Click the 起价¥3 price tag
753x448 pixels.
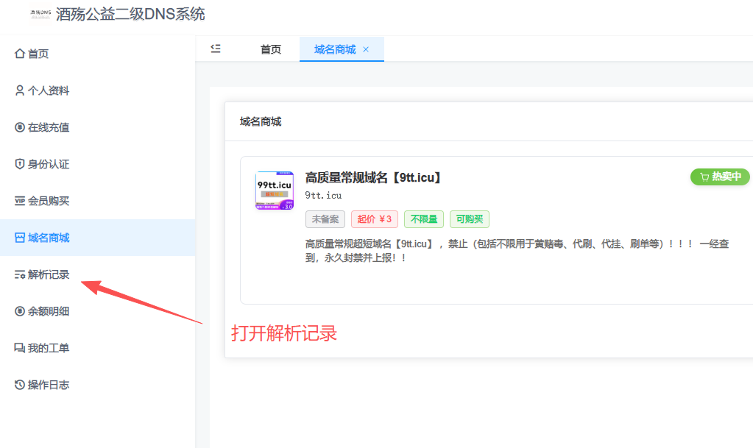click(375, 218)
